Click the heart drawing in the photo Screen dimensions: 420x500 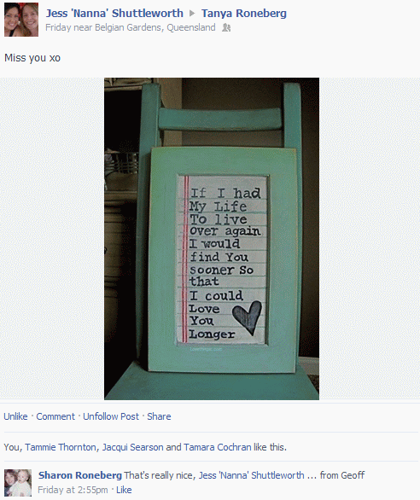click(248, 317)
